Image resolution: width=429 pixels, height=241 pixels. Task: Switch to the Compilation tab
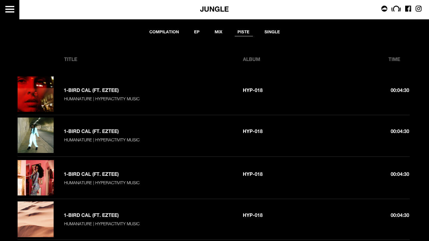164,32
